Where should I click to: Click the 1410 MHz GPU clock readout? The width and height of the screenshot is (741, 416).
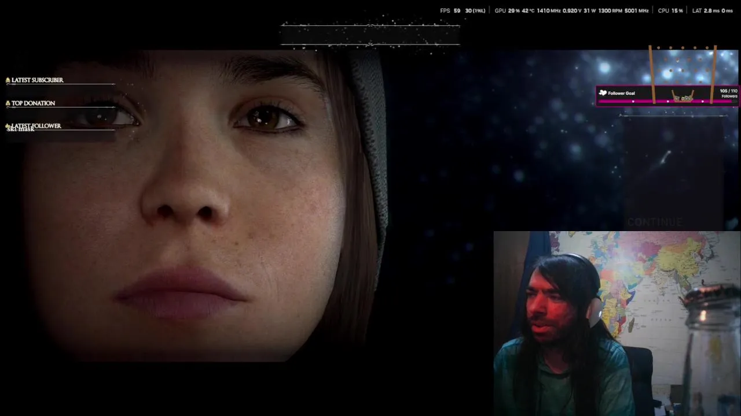click(x=548, y=11)
